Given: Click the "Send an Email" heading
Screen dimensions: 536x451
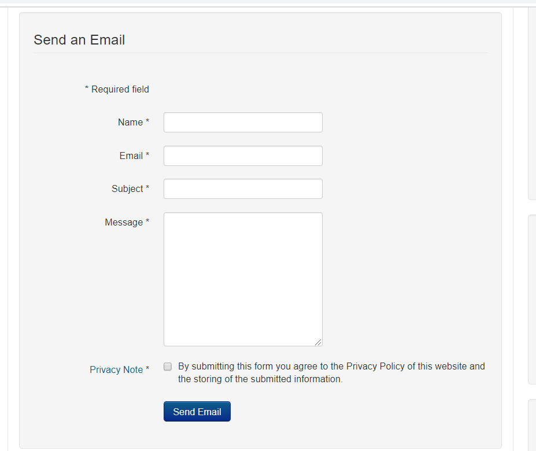Looking at the screenshot, I should 79,40.
